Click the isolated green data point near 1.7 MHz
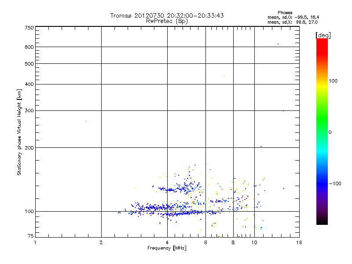The height and width of the screenshot is (264, 352). tap(86, 121)
